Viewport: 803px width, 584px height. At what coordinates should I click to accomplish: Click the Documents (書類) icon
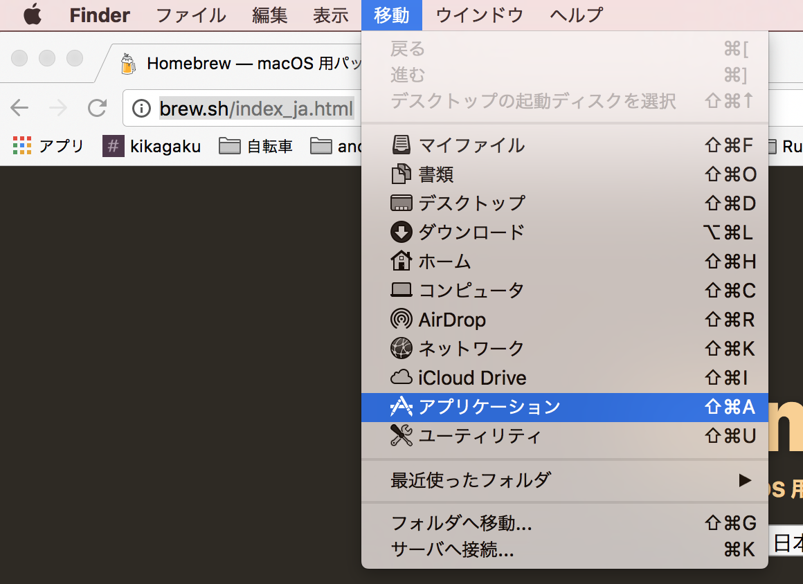pyautogui.click(x=401, y=174)
